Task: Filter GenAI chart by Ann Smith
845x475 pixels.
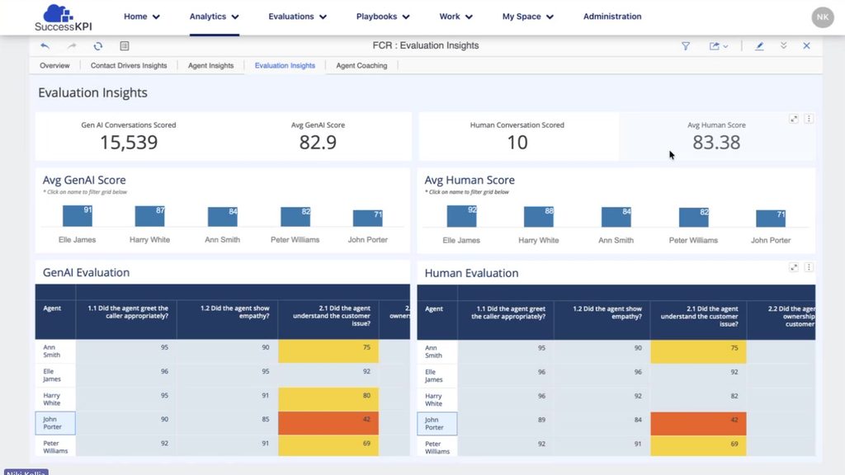Action: click(x=223, y=240)
